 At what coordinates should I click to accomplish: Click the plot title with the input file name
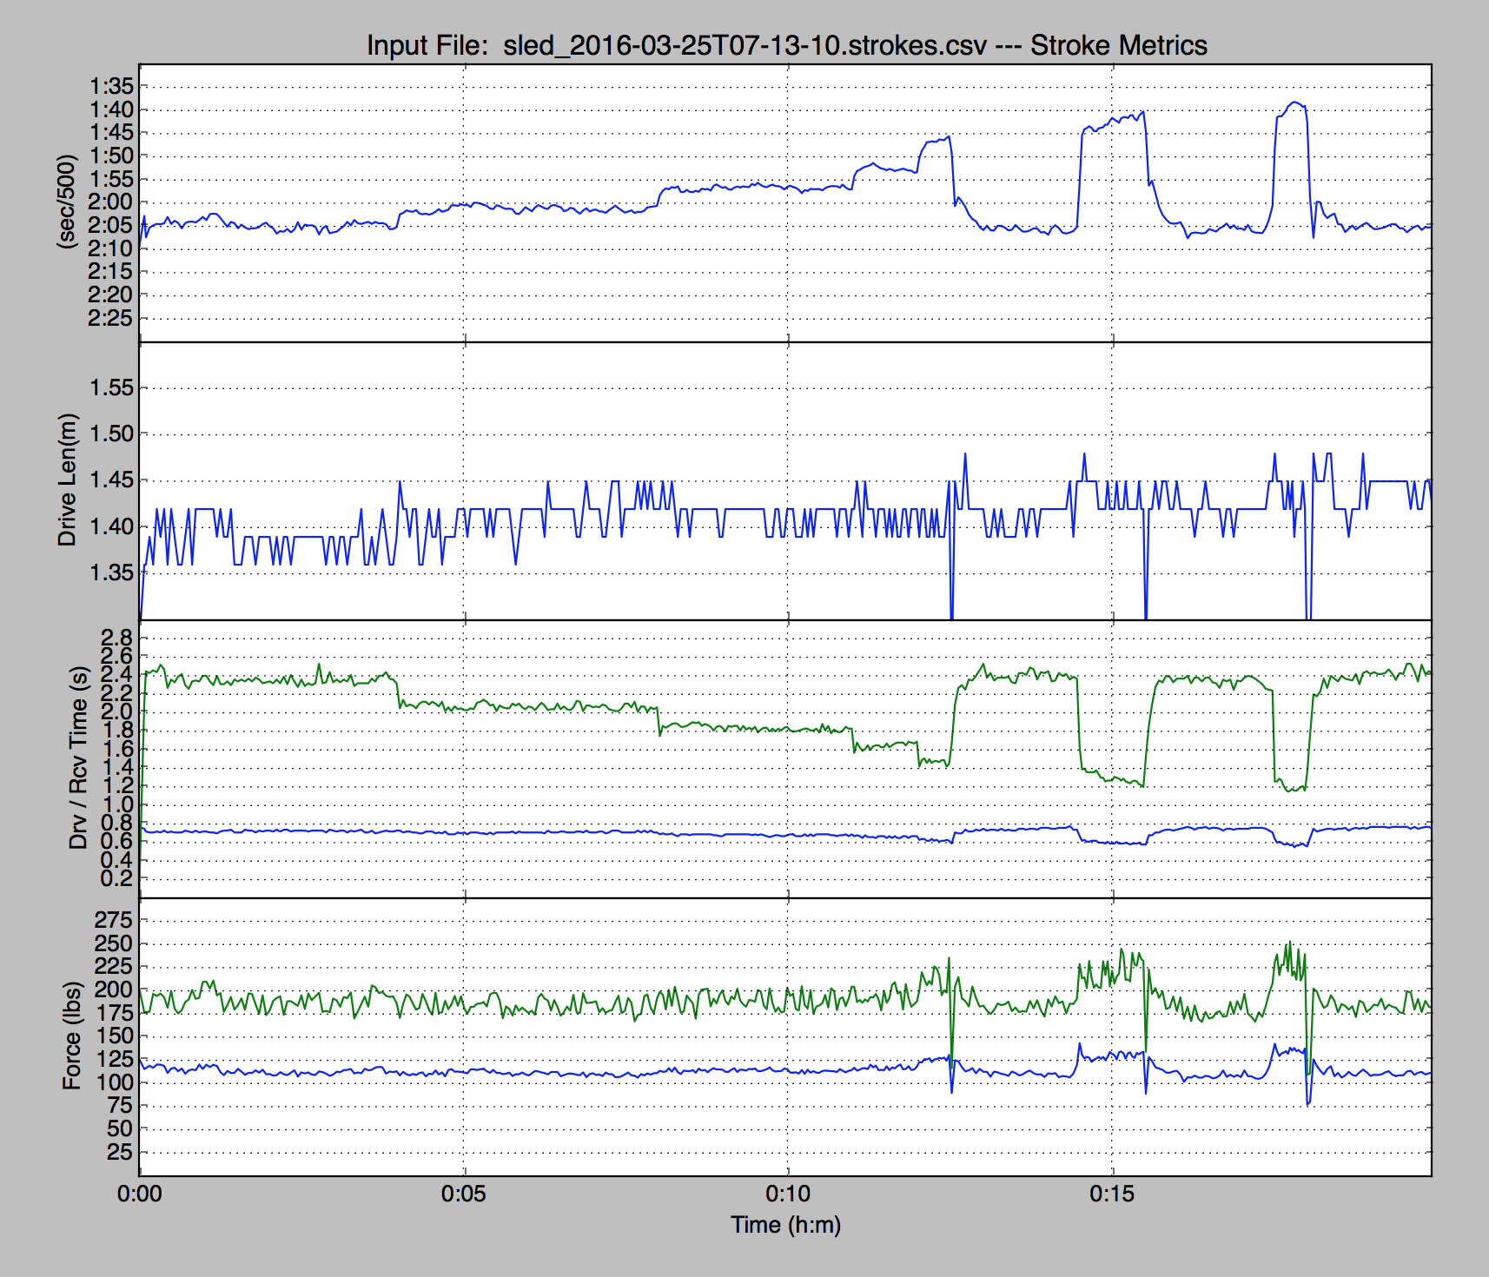[x=786, y=45]
